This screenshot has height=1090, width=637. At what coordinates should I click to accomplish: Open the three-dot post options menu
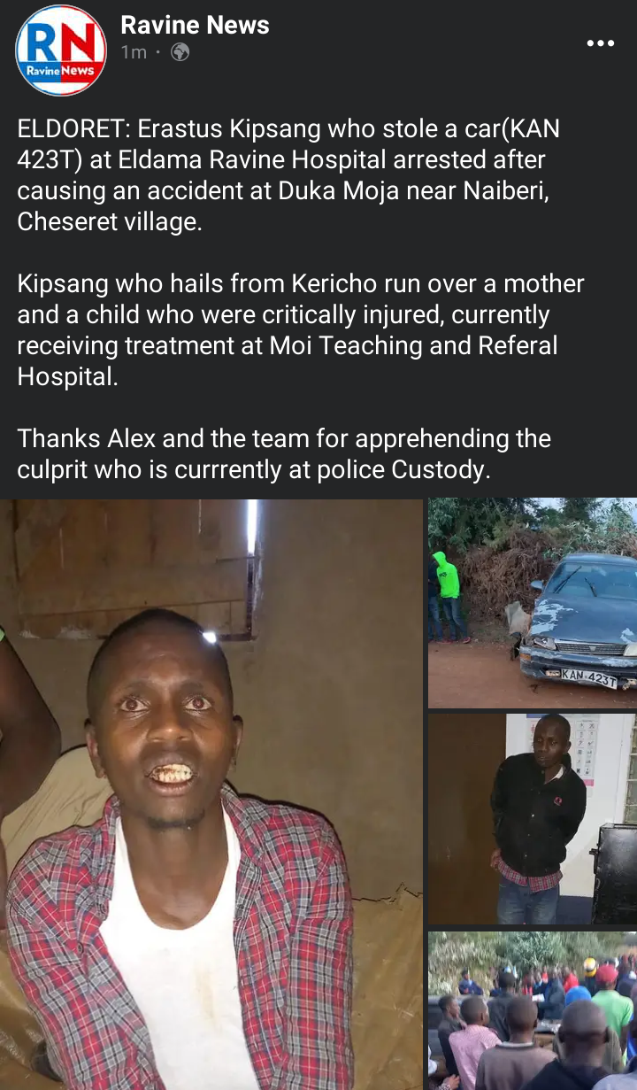point(600,43)
